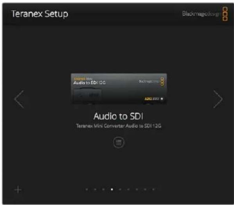234x205 pixels.
Task: Select the sixth page indicator dot
Action: [128, 189]
